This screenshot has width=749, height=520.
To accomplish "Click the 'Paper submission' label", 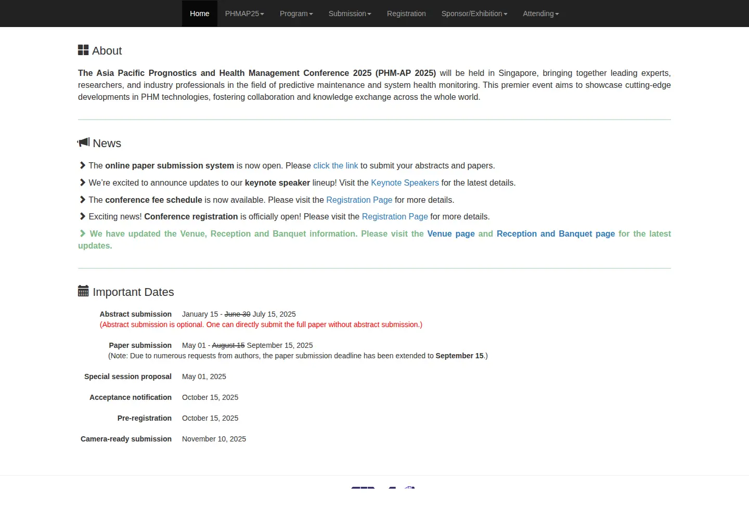I will [x=140, y=345].
